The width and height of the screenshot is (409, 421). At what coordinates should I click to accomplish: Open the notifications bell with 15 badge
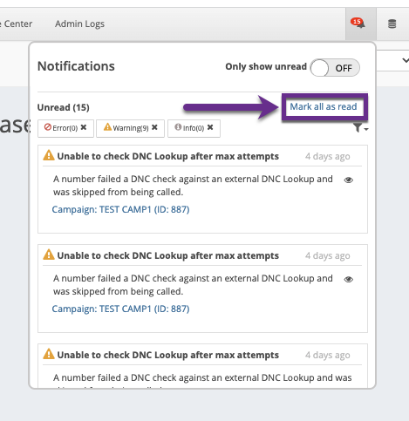pyautogui.click(x=360, y=24)
